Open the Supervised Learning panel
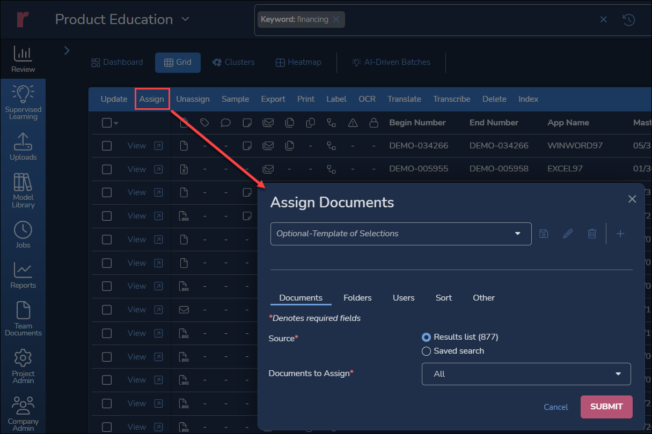The width and height of the screenshot is (652, 434). pos(23,101)
